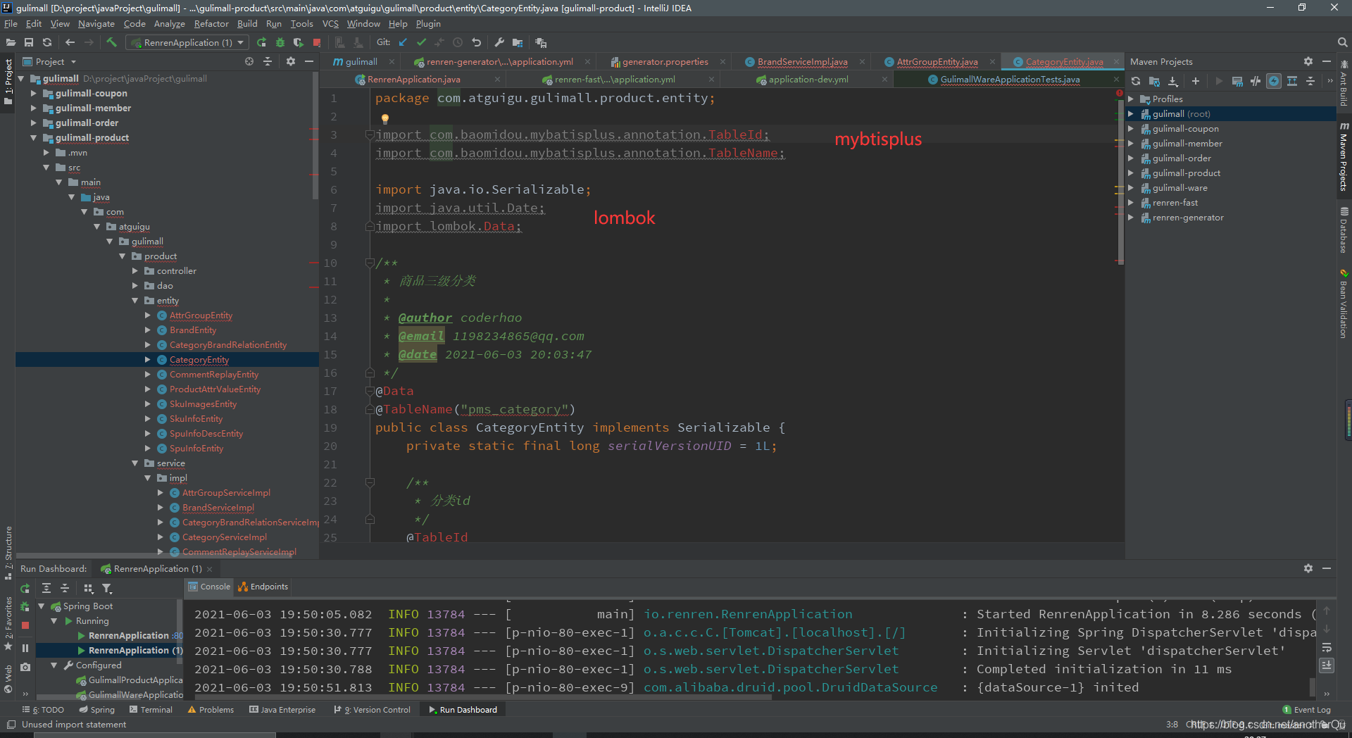This screenshot has width=1352, height=738.
Task: Open the Analyze menu
Action: click(x=169, y=23)
